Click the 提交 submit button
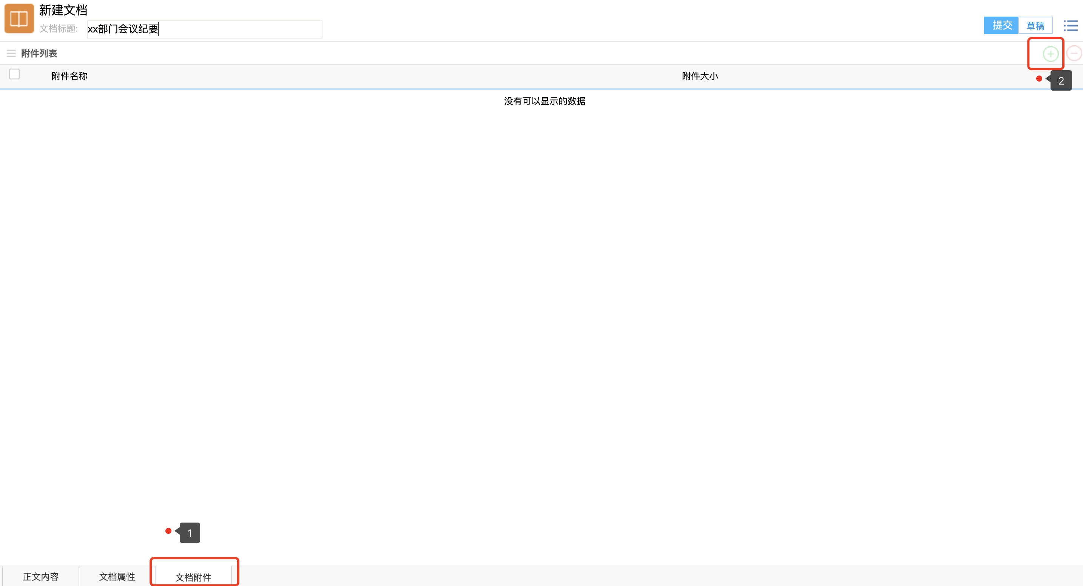 1001,26
